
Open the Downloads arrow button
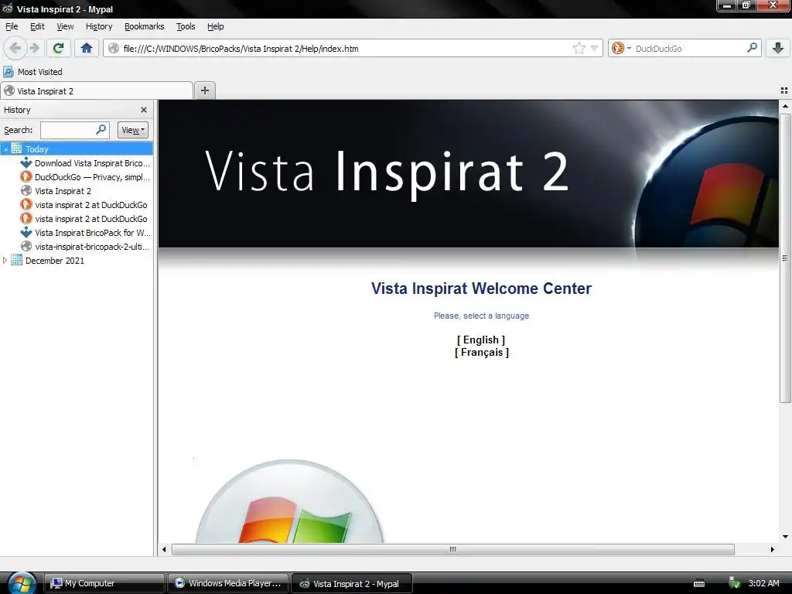[778, 49]
